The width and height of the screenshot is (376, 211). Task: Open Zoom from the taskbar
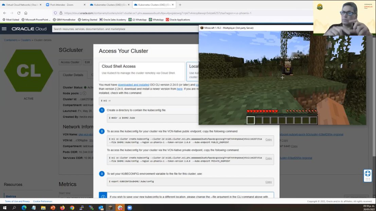pos(130,208)
